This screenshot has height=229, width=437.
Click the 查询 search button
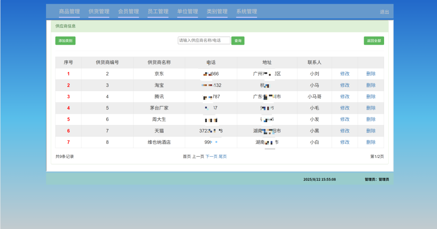point(238,40)
